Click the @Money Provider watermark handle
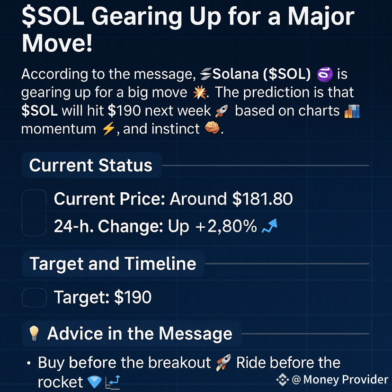Viewport: 392px width, 392px height. tap(340, 380)
